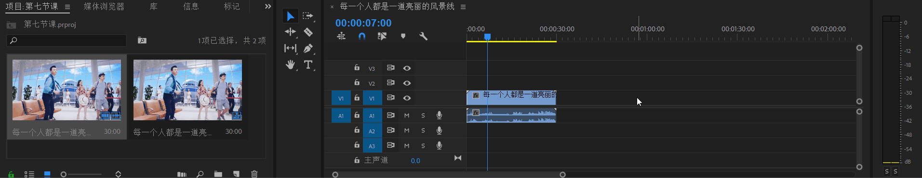Select the Hand tool
The width and height of the screenshot is (922, 178).
coord(290,64)
